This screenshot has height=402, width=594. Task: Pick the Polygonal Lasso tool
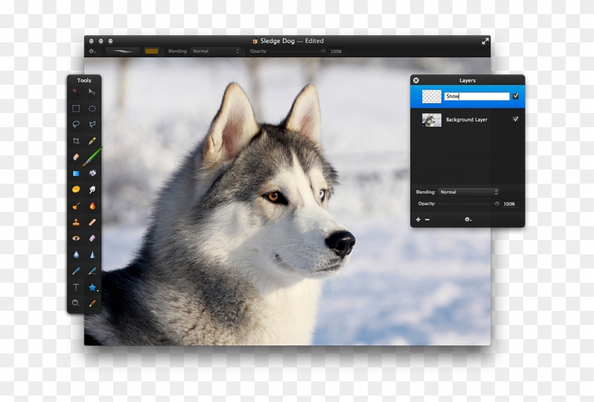(x=92, y=124)
